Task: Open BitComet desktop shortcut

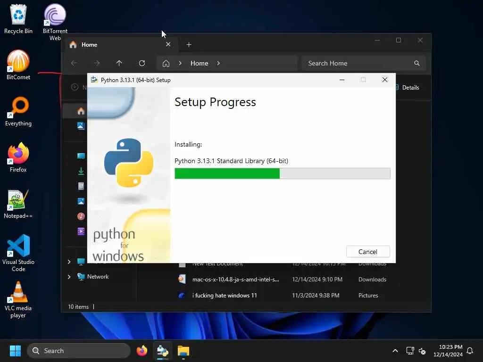Action: pyautogui.click(x=18, y=65)
